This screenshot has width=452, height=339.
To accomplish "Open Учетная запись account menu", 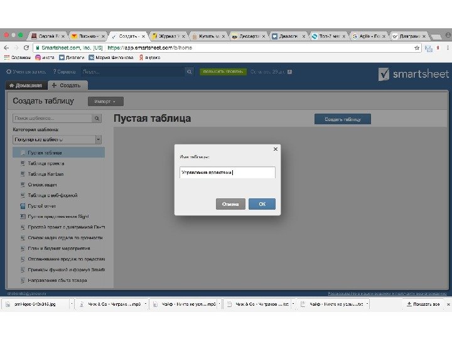I will coord(26,72).
